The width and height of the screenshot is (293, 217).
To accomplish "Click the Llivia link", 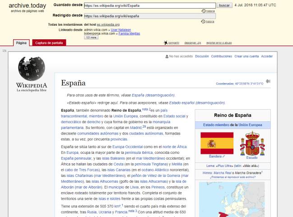I will [135, 187].
